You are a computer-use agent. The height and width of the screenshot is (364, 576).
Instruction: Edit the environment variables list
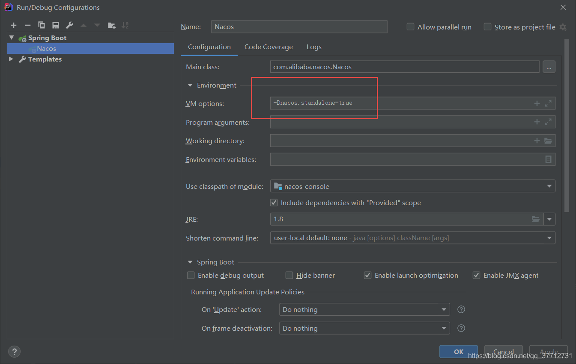[548, 159]
